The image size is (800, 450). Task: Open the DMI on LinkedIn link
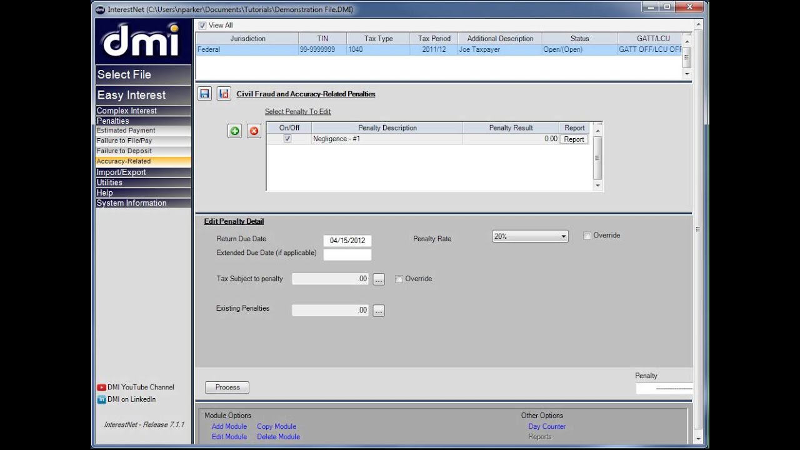131,399
